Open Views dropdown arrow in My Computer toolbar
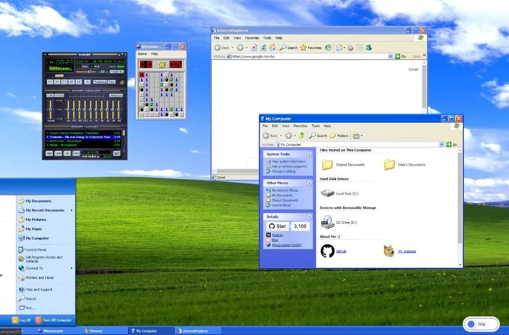The height and width of the screenshot is (335, 509). click(x=362, y=136)
